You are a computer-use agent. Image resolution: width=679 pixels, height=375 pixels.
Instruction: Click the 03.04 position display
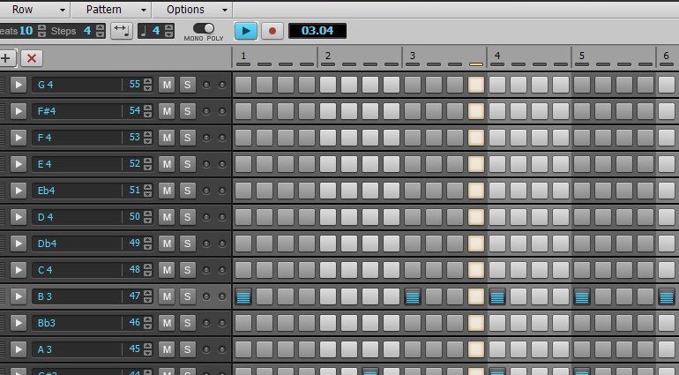tap(317, 31)
